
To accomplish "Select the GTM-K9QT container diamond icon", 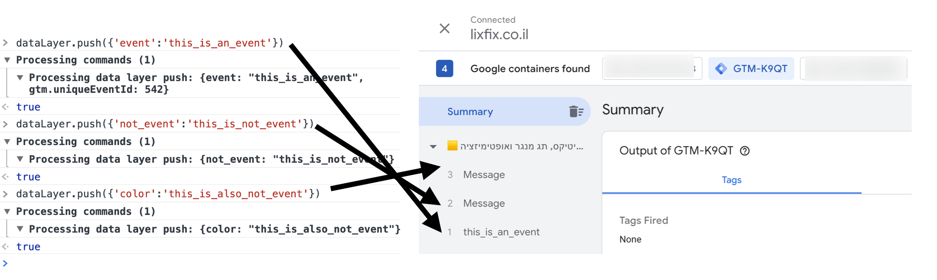I will point(721,69).
